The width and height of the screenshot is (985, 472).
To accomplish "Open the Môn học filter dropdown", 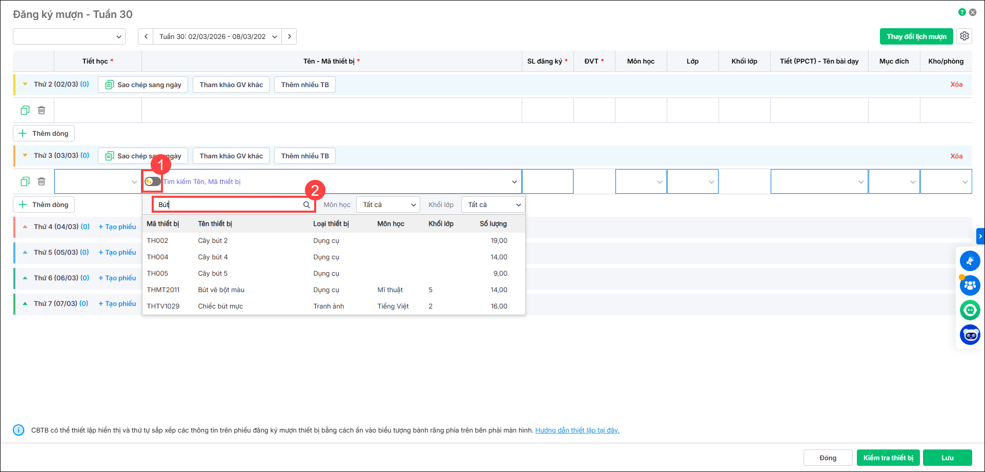I will pyautogui.click(x=388, y=204).
